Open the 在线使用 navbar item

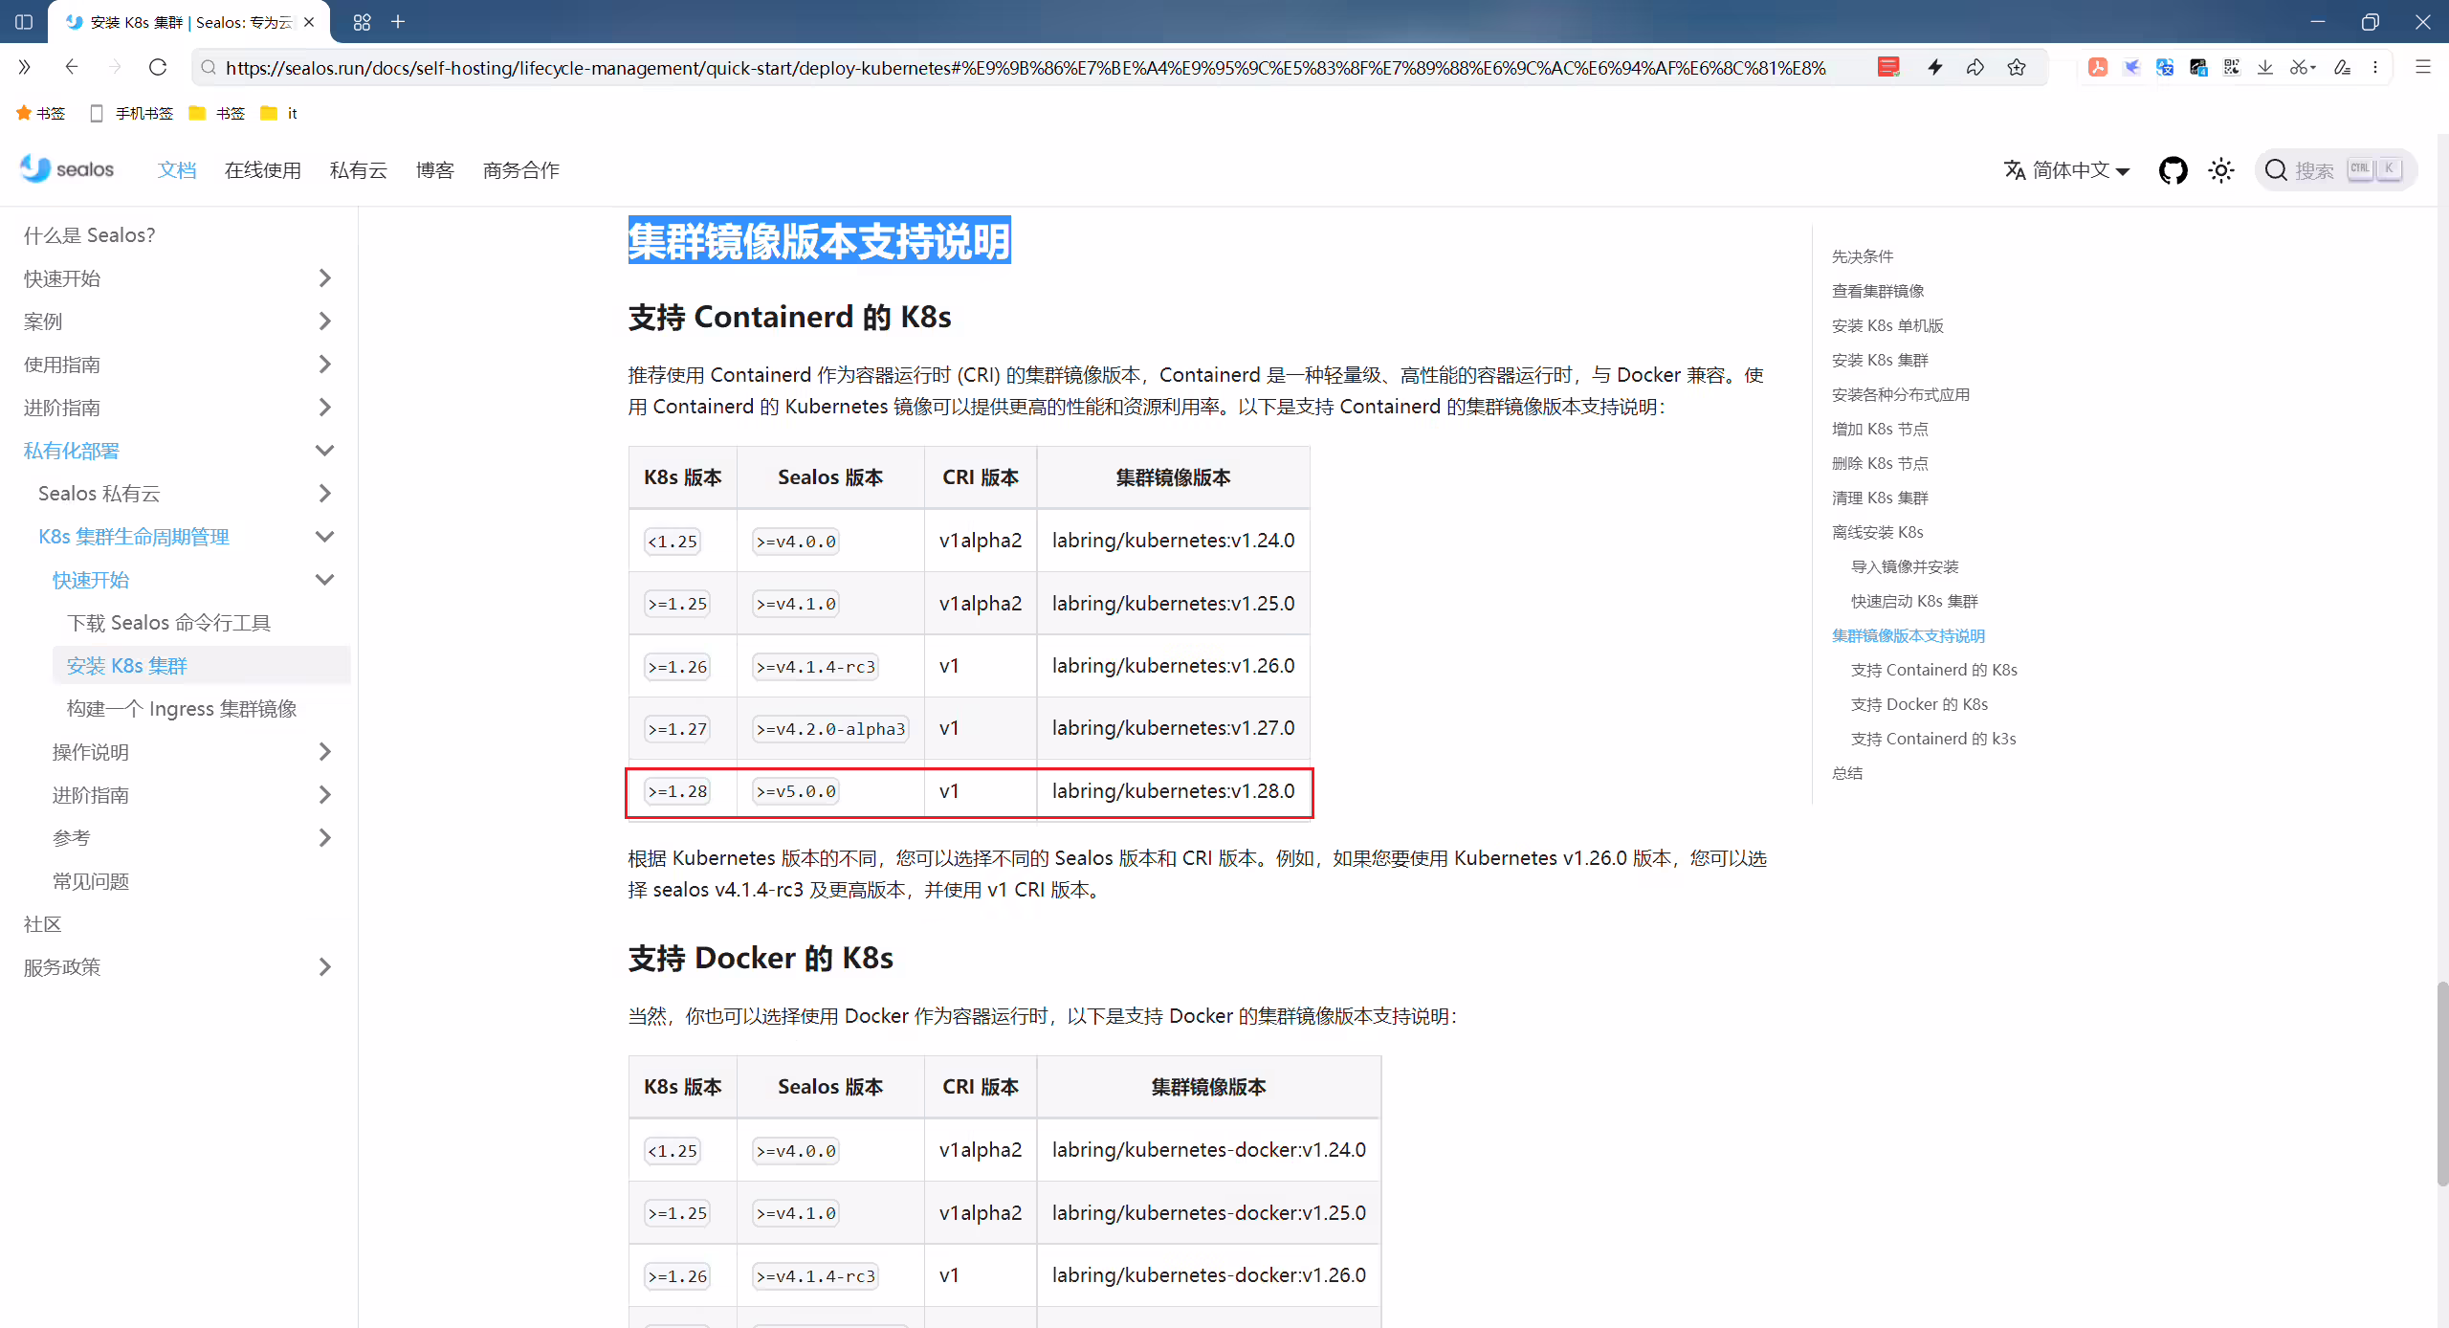coord(263,170)
